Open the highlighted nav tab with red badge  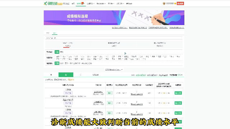tap(80, 4)
